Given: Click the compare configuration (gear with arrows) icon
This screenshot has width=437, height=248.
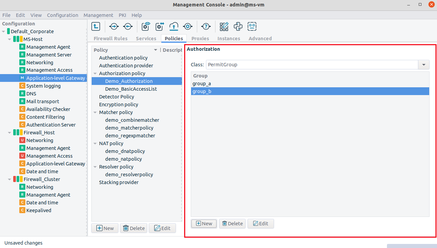Looking at the screenshot, I should (160, 26).
